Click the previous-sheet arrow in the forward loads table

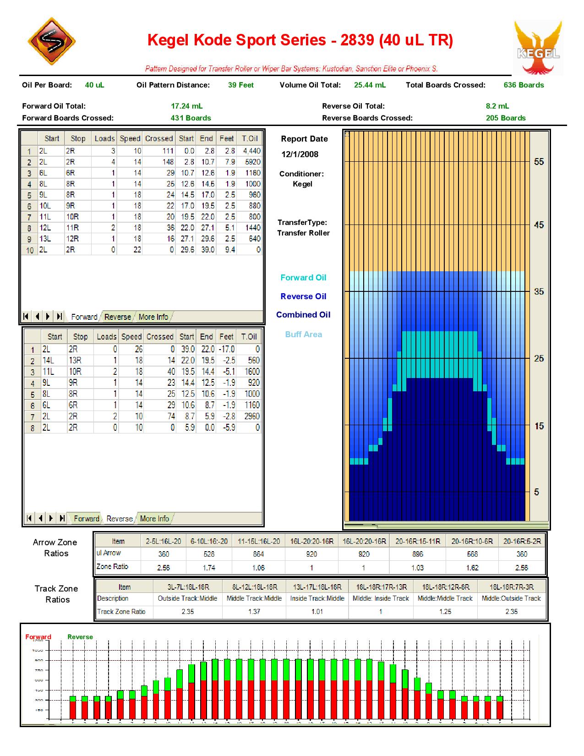click(x=37, y=316)
